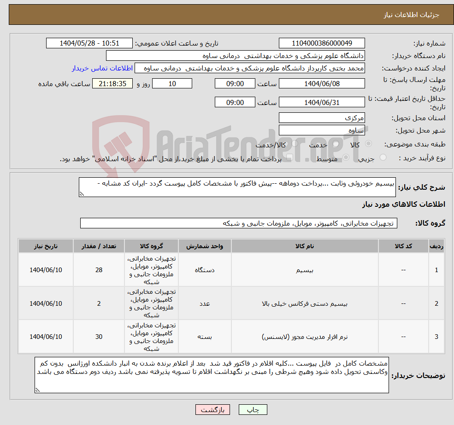Select the بیسیم دستی فرکانس خیلی بالا cell
Viewport: 454px width, 425px height.
(305, 303)
